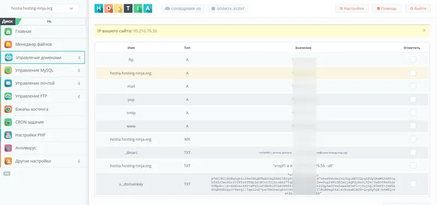Check the www record checkbox
This screenshot has width=437, height=205.
tap(413, 126)
